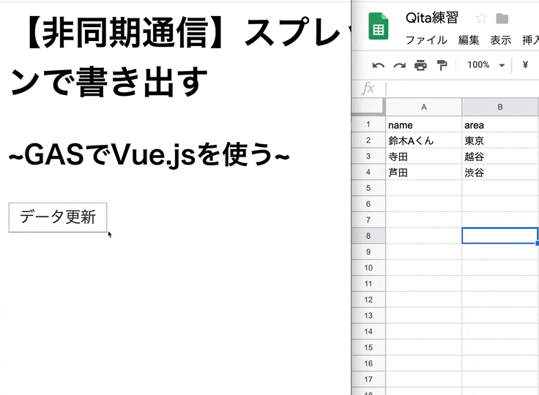Select the paint format tool
Screen dimensions: 539x395
click(x=442, y=65)
